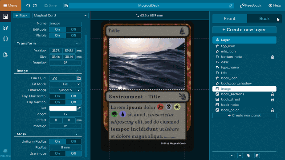The width and height of the screenshot is (285, 160).
Task: Move the layer up with the arrow icon
Action: click(x=232, y=156)
